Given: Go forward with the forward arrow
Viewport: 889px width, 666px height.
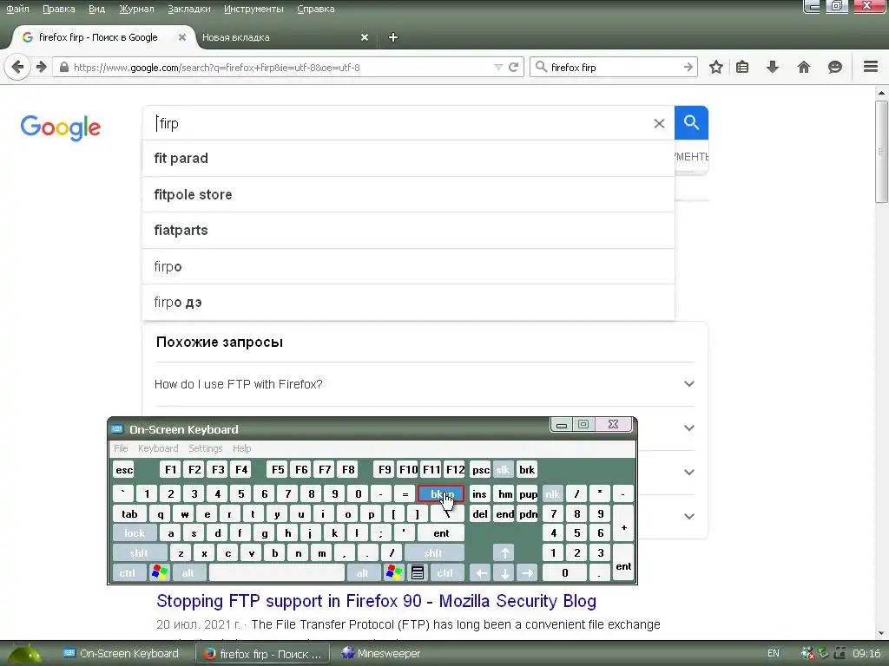Looking at the screenshot, I should tap(42, 68).
